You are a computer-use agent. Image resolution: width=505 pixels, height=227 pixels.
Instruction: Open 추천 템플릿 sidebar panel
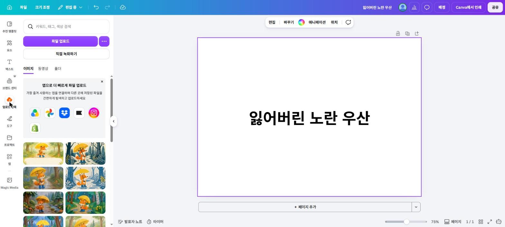(9, 27)
